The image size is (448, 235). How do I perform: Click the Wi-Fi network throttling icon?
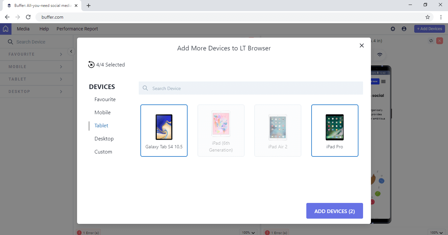380,55
